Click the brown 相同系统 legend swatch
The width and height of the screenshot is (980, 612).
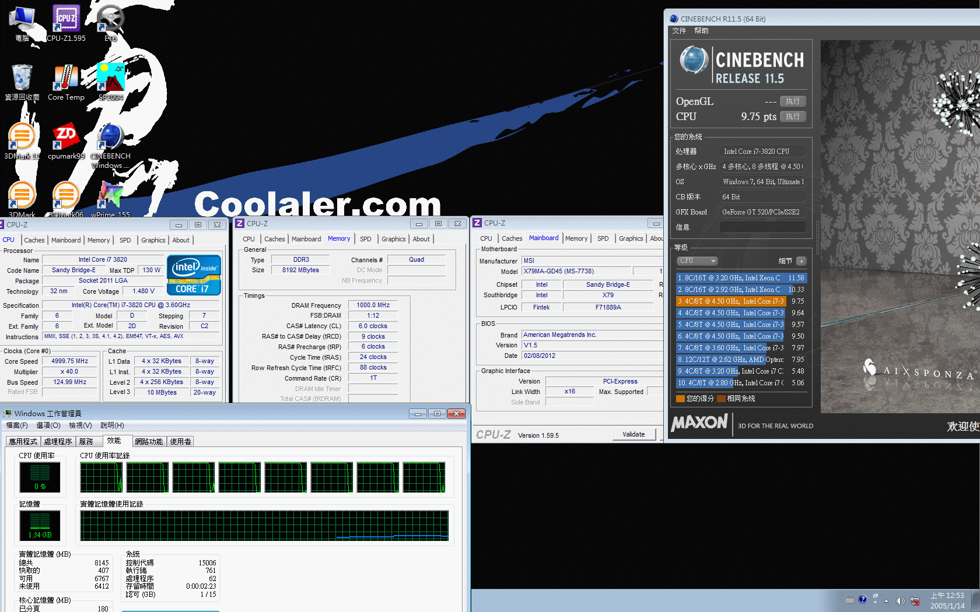click(721, 399)
